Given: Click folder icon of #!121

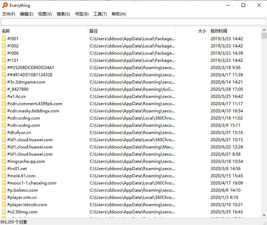Looking at the screenshot, I should tap(4, 60).
